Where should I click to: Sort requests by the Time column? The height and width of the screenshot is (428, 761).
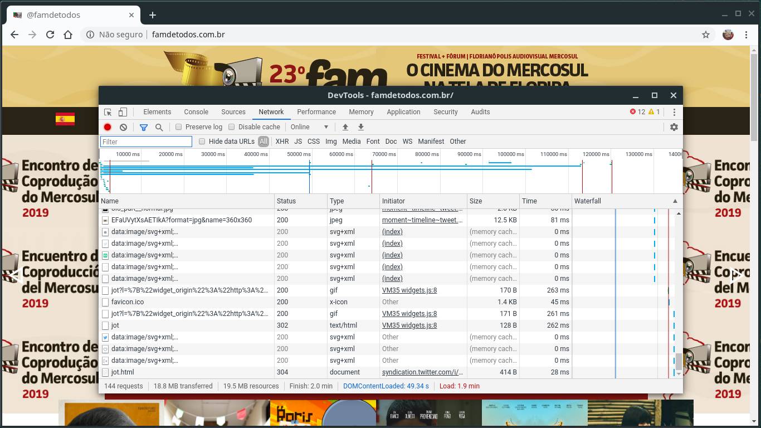[545, 201]
